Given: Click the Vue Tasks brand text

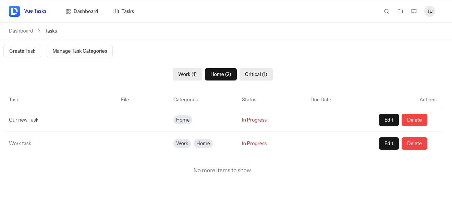Looking at the screenshot, I should click(35, 11).
